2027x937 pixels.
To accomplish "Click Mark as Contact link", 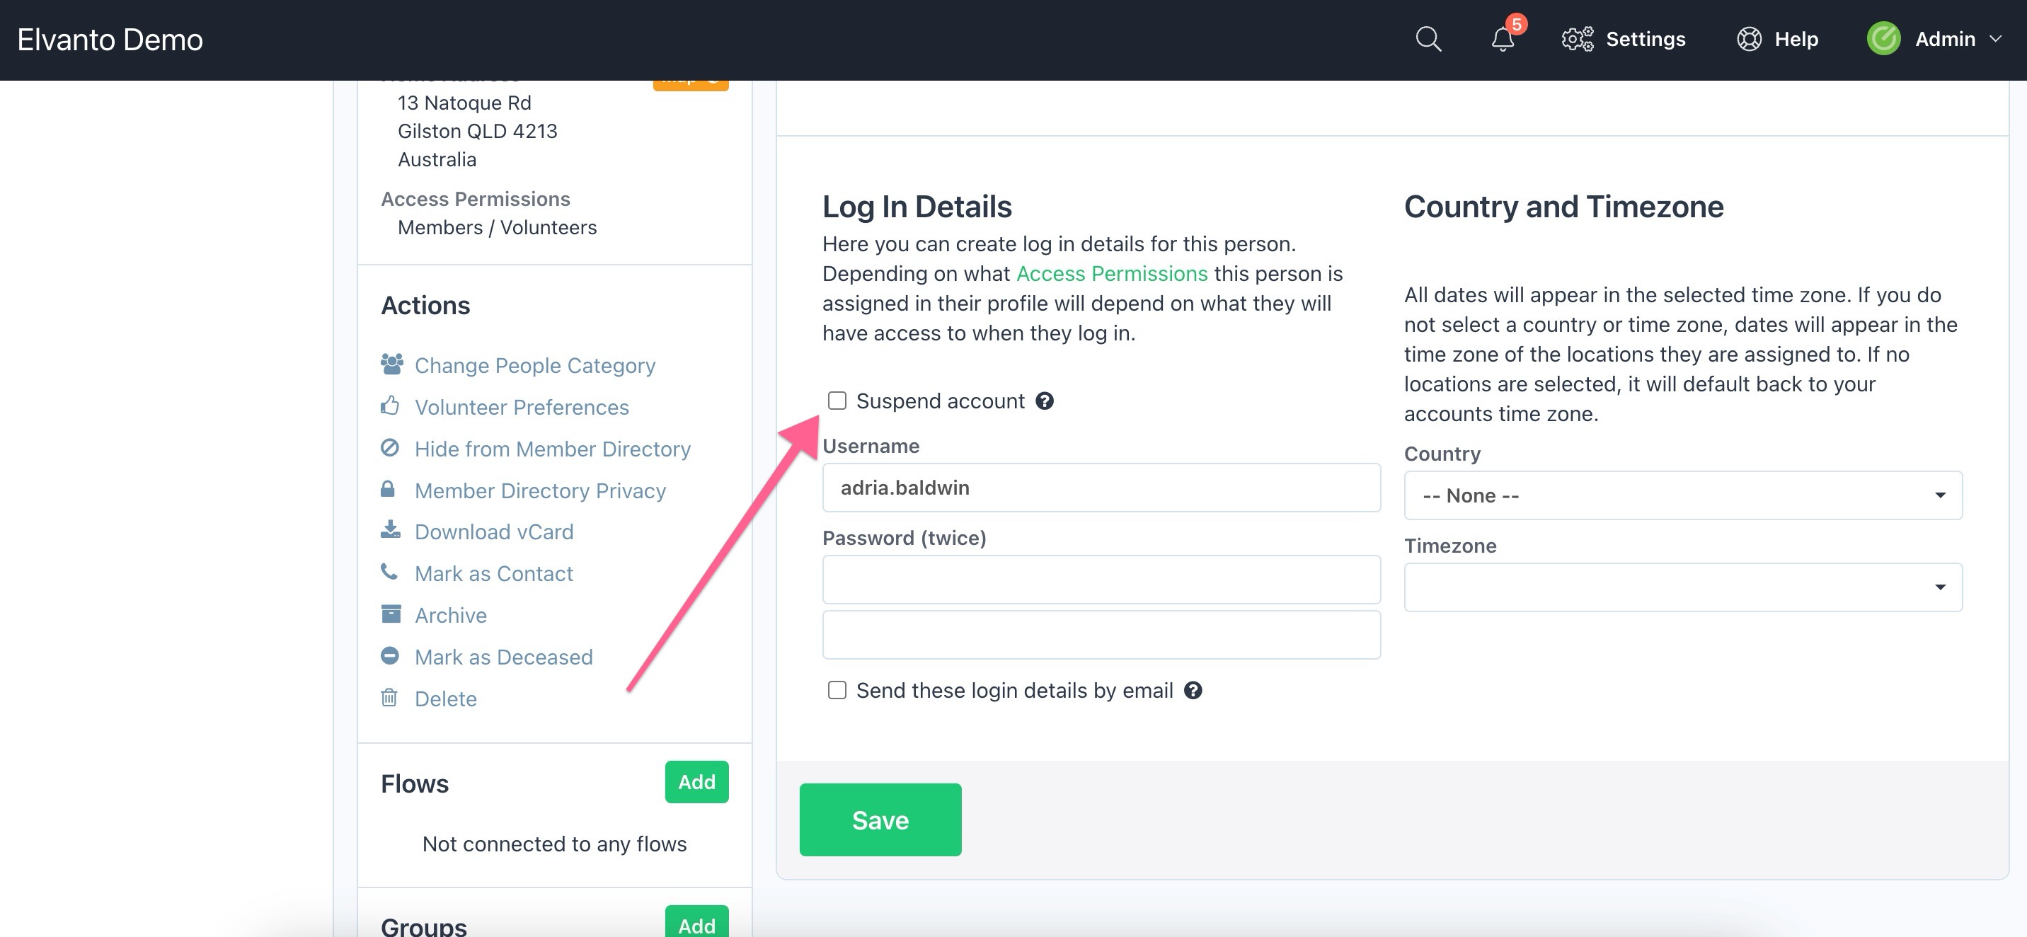I will pyautogui.click(x=493, y=573).
